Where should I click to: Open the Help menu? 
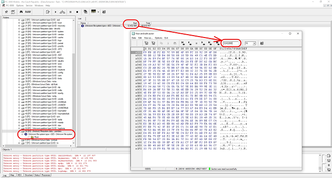pyautogui.click(x=48, y=5)
